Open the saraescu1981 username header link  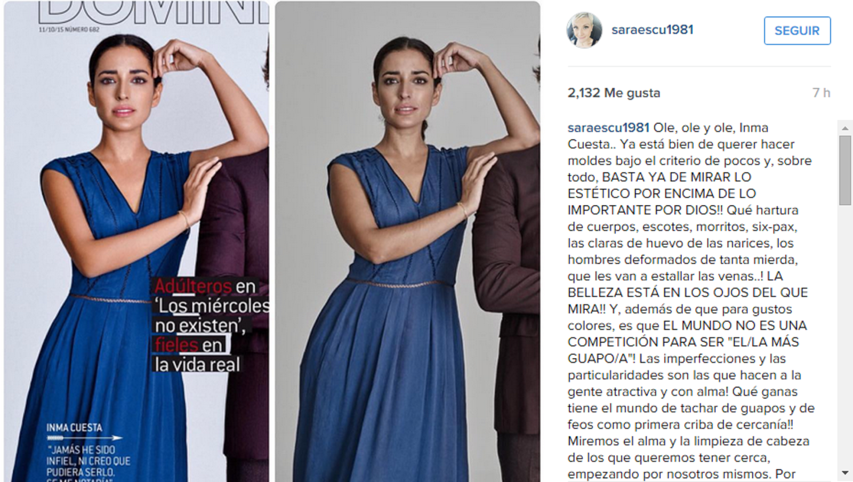(x=653, y=30)
